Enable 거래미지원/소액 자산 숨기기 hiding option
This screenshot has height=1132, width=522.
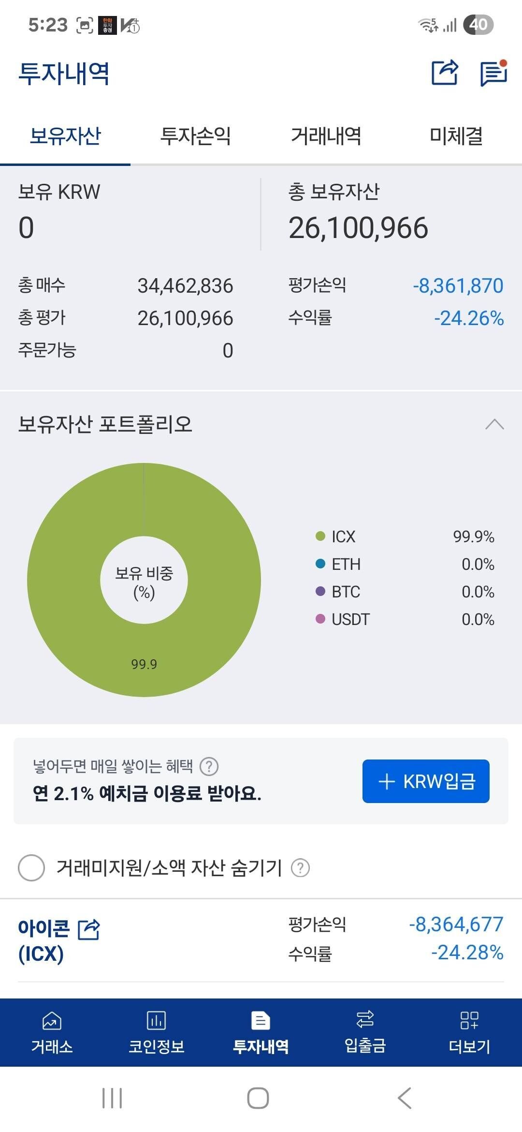31,866
